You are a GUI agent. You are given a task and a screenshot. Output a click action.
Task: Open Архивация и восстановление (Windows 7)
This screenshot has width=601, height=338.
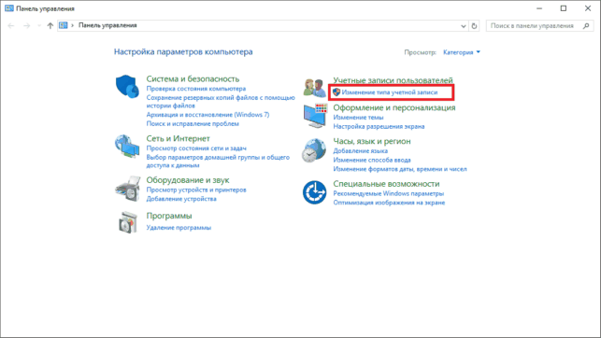207,115
